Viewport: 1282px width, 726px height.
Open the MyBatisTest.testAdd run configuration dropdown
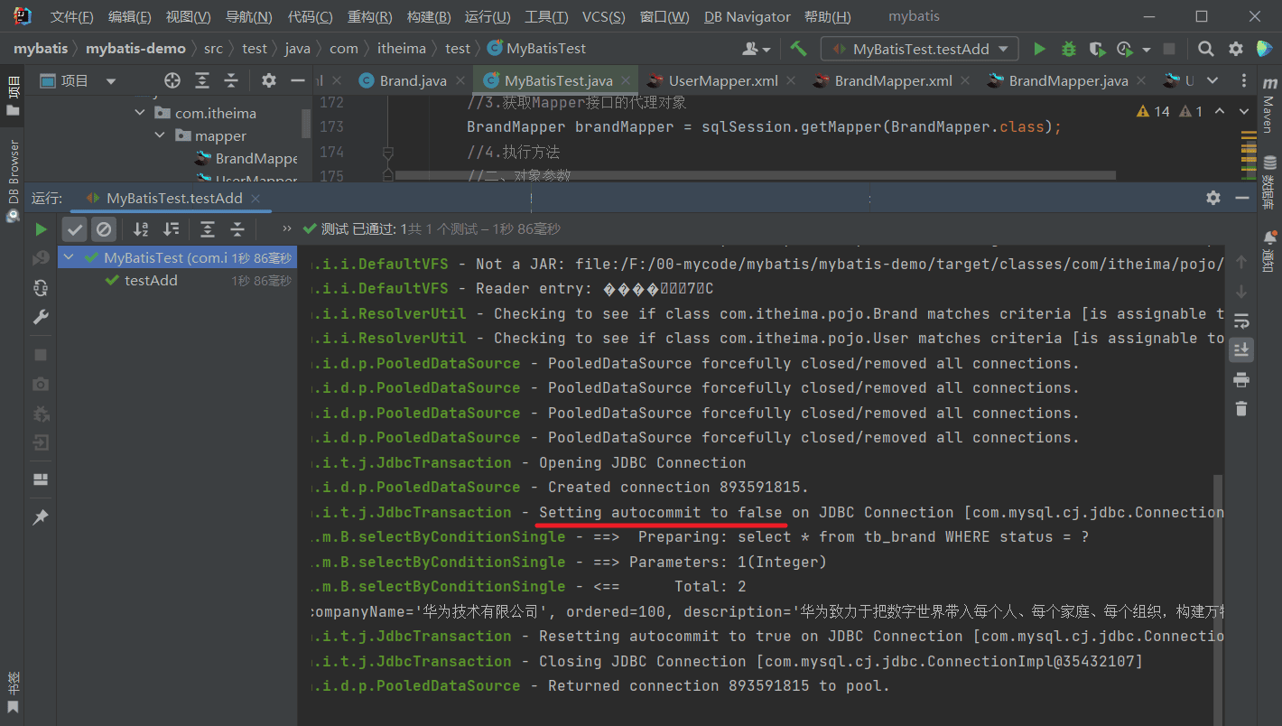pyautogui.click(x=920, y=49)
